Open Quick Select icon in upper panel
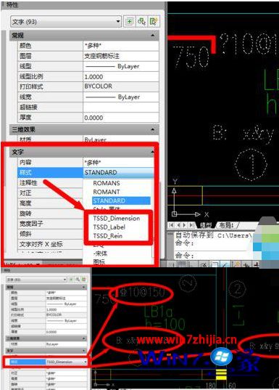This screenshot has width=279, height=390. pyautogui.click(x=154, y=22)
